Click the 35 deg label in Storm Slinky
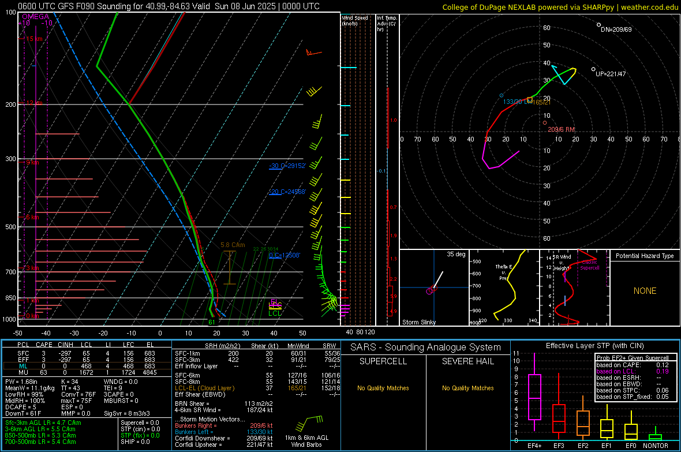This screenshot has width=681, height=452. coord(456,254)
